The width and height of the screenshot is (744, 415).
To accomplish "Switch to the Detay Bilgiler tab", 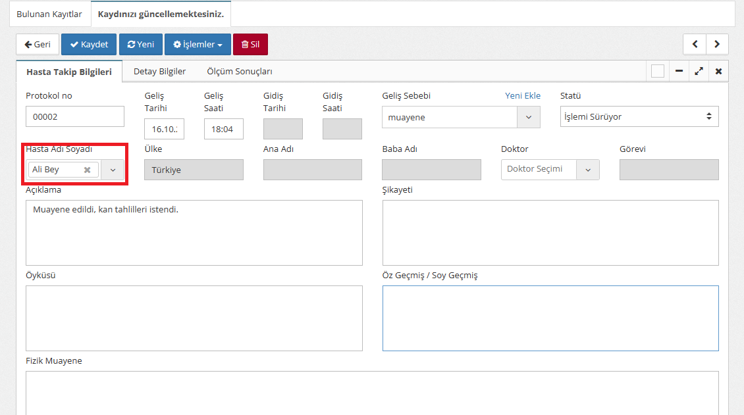I will pyautogui.click(x=159, y=71).
